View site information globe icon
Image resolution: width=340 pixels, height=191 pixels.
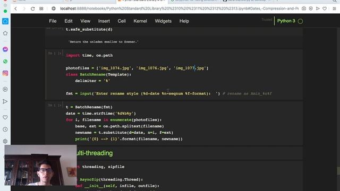(54, 8)
